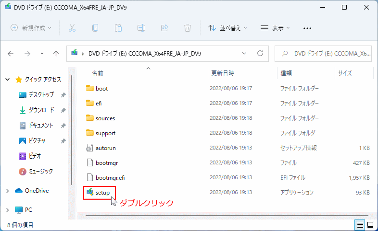Click the pin icon next to ピクチャ
378x231 pixels.
63,141
